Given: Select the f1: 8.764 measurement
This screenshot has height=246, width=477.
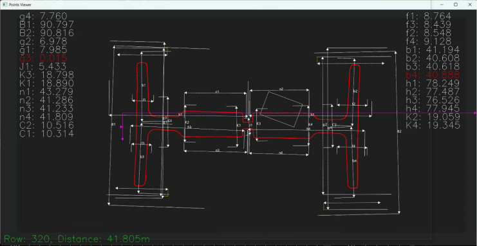Looking at the screenshot, I should (x=429, y=16).
